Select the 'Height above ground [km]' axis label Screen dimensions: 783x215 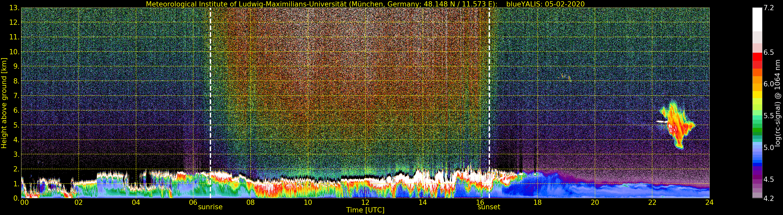click(4, 103)
